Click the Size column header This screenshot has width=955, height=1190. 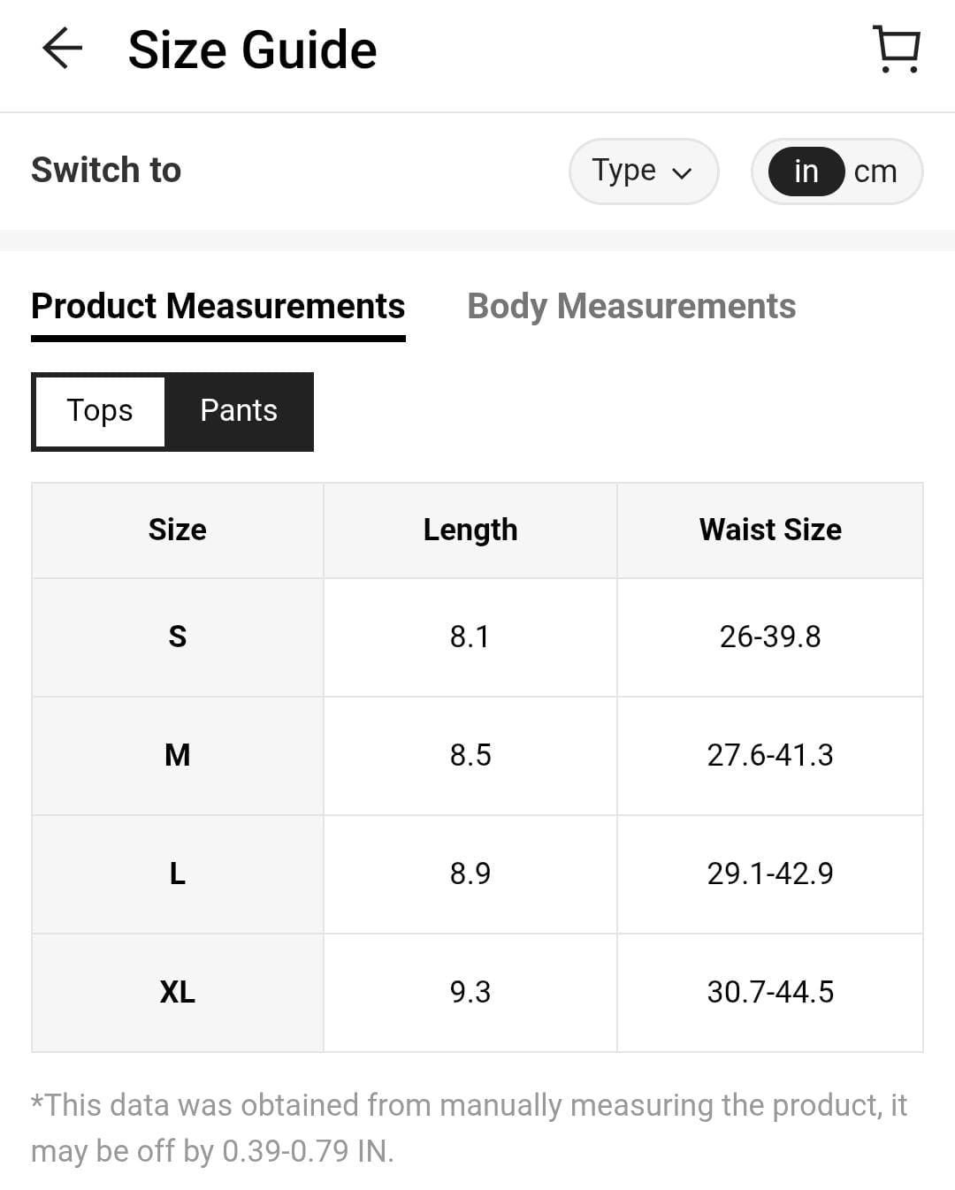tap(177, 530)
